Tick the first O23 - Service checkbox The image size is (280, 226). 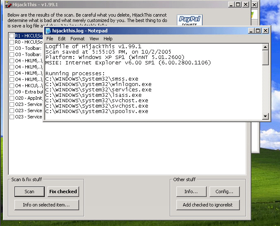point(12,104)
